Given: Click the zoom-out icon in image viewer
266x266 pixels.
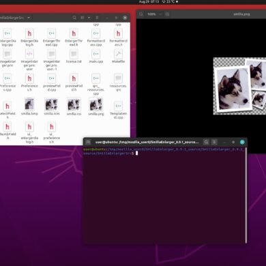Looking at the screenshot, I should (141, 14).
